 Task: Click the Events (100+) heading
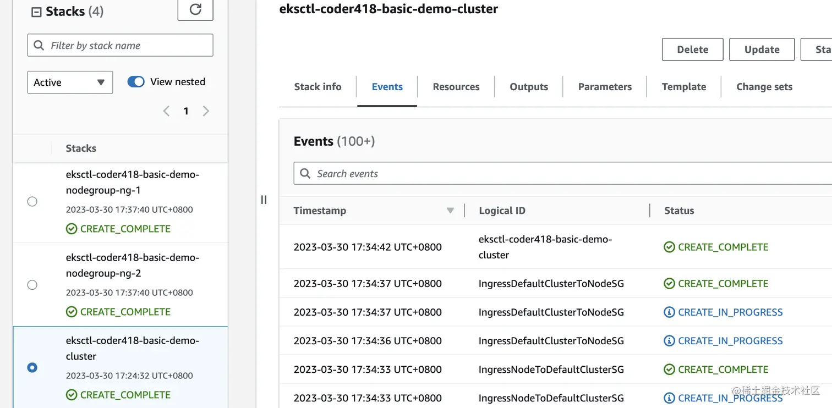point(334,141)
